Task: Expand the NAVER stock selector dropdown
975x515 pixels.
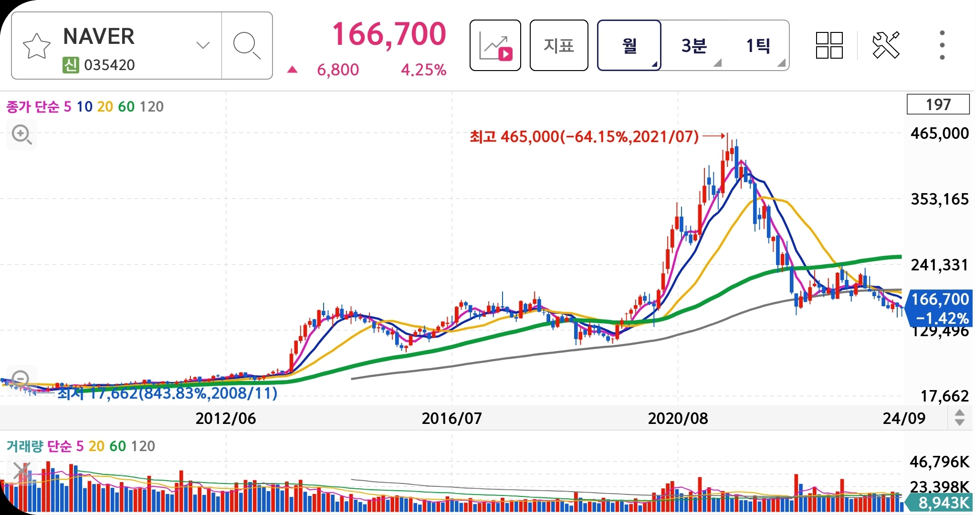Action: (203, 45)
